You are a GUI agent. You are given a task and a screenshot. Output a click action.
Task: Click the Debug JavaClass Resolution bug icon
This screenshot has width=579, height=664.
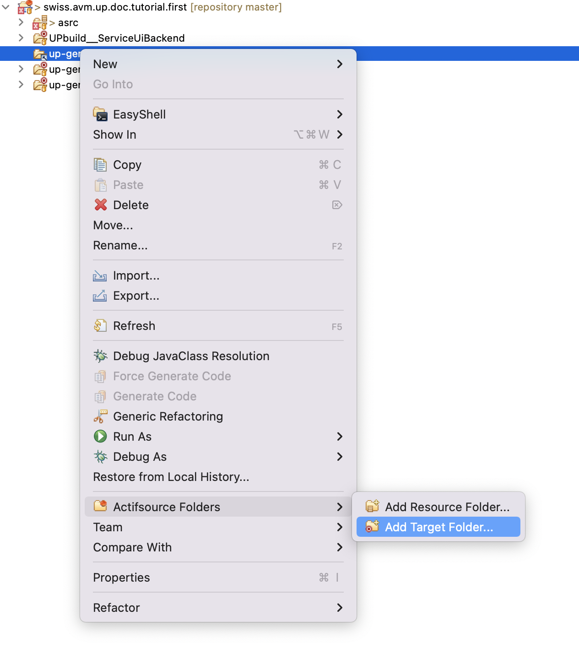(x=100, y=356)
